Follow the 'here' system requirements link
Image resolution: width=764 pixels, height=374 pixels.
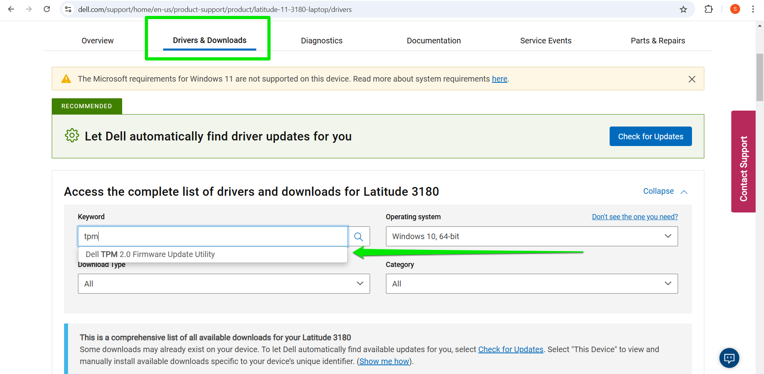(499, 79)
